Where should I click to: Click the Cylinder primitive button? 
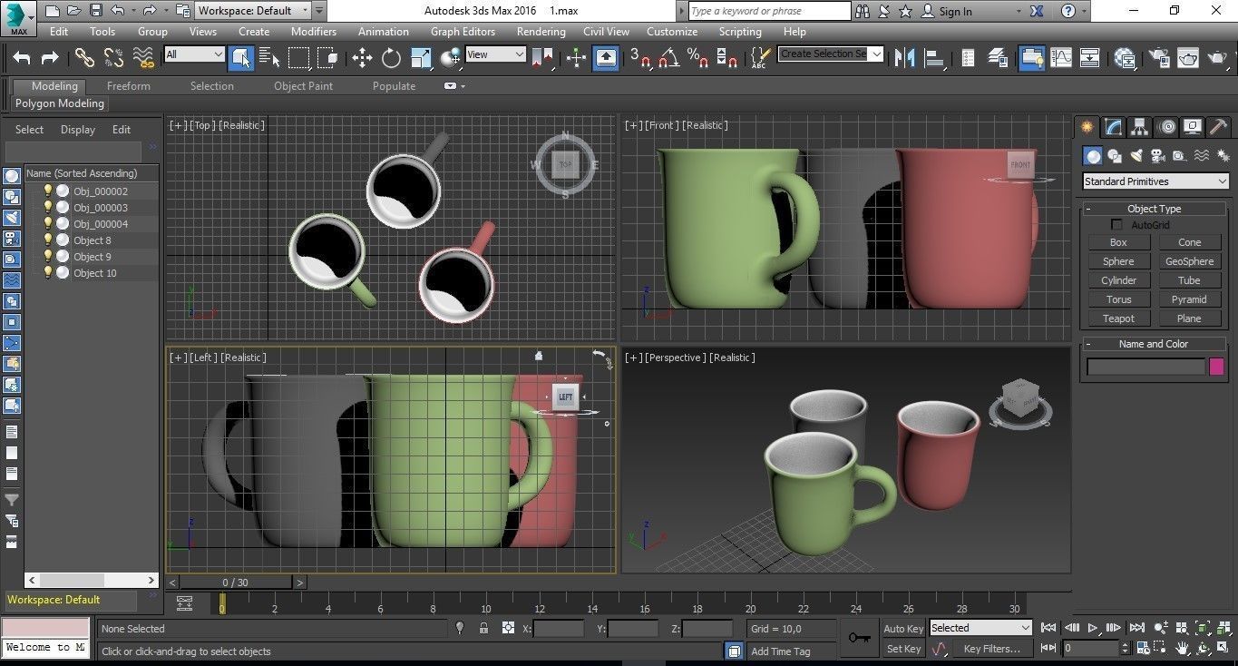pyautogui.click(x=1118, y=280)
